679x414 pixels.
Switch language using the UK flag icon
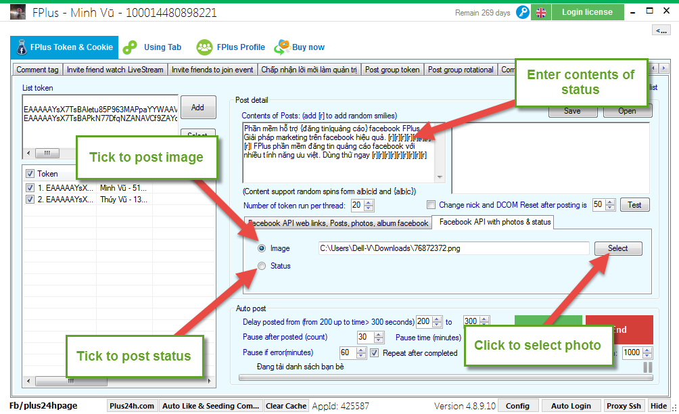(541, 13)
